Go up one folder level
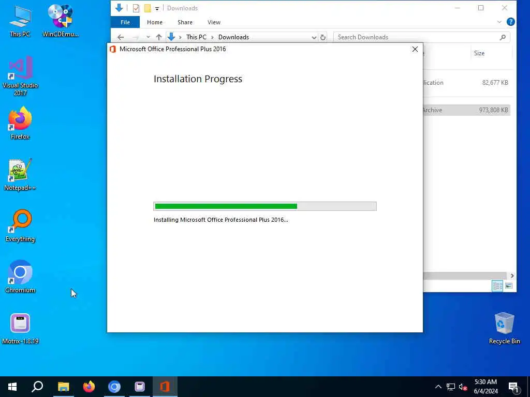530x397 pixels. [x=158, y=37]
